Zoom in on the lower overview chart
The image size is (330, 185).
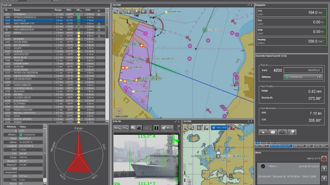[x=186, y=128]
